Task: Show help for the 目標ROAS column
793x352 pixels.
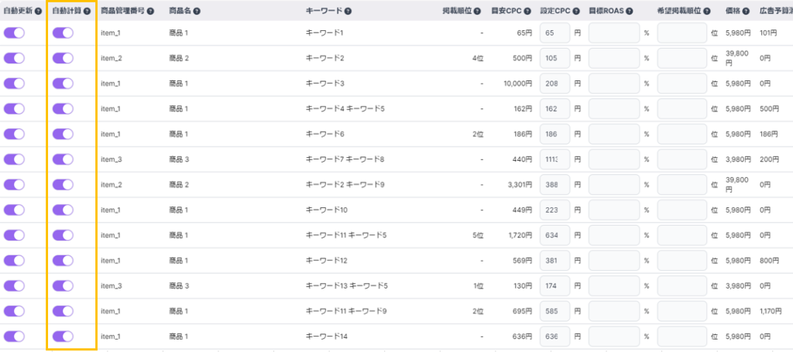Action: coord(630,12)
